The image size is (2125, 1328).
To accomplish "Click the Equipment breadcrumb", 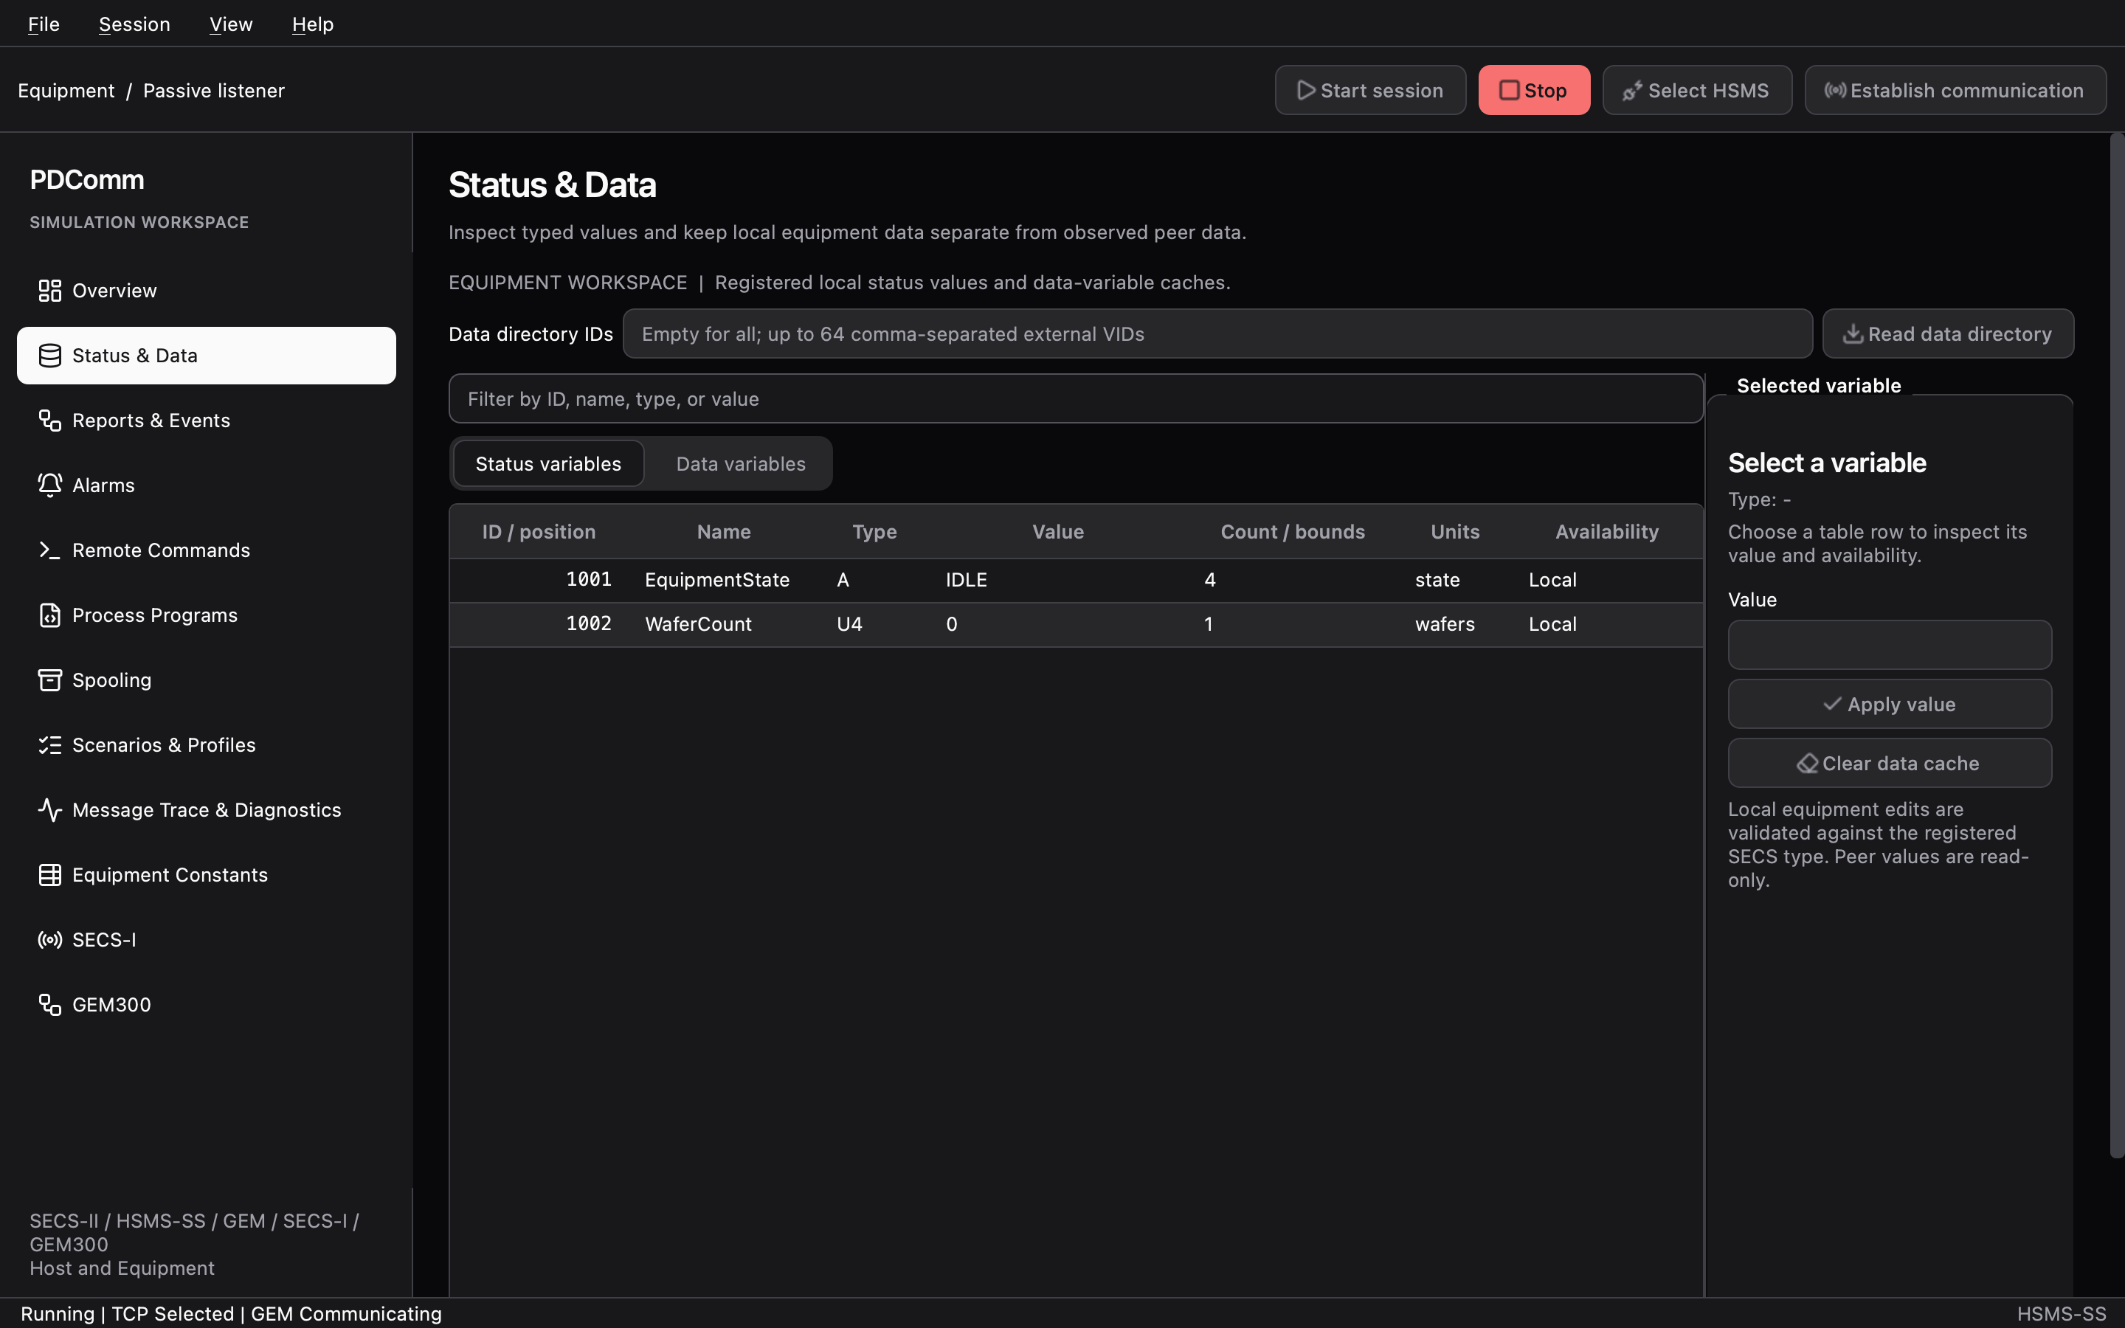I will click(x=66, y=91).
